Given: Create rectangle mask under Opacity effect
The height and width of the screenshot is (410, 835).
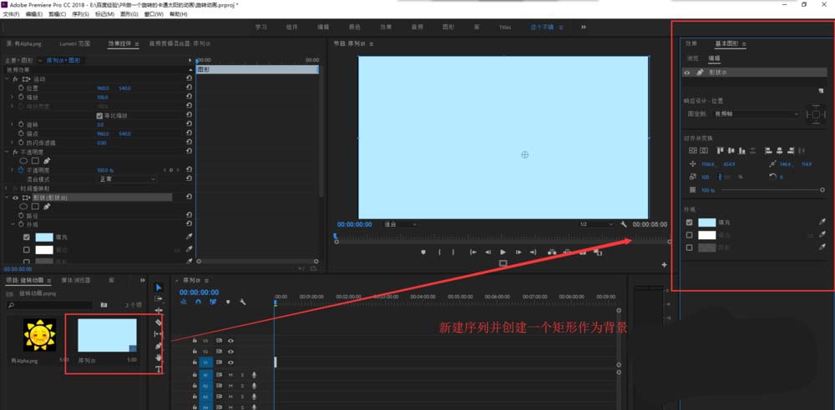Looking at the screenshot, I should click(35, 161).
